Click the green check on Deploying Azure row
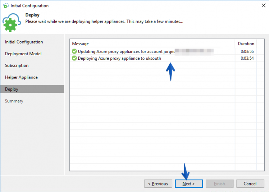 [x=74, y=58]
